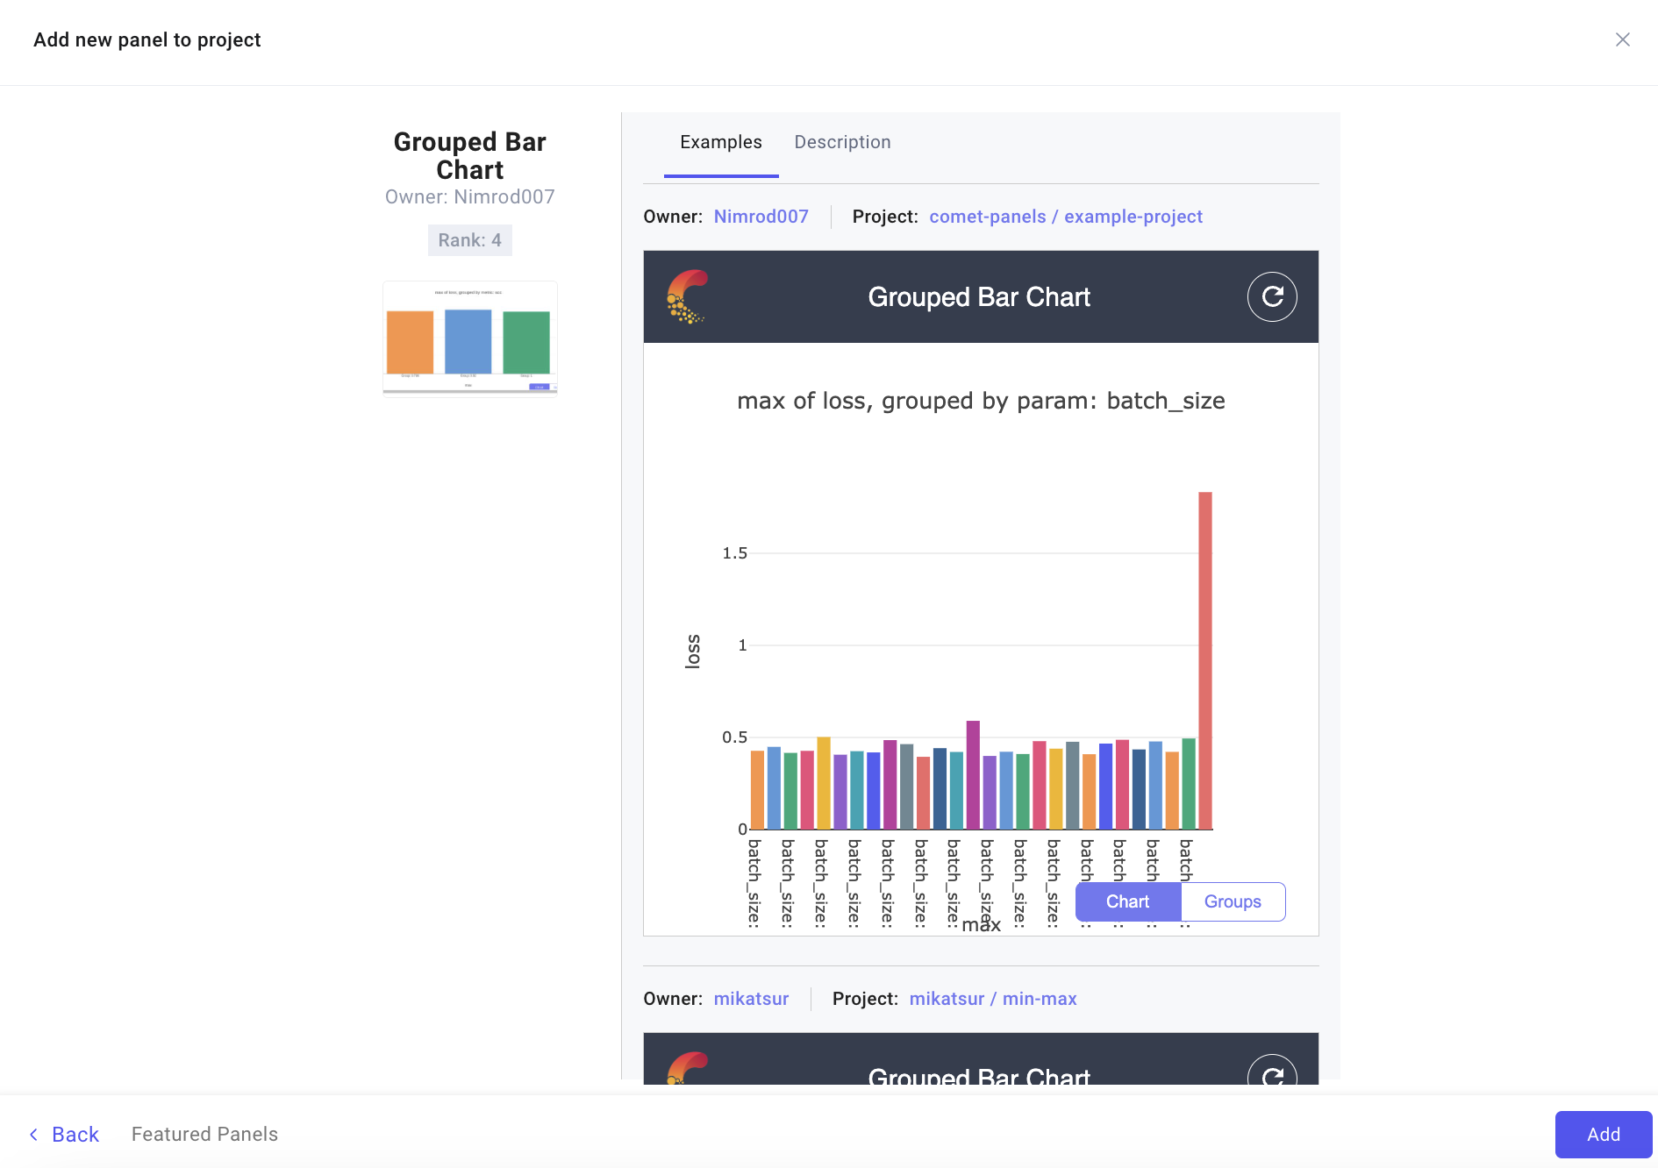Open the Examples tab
The height and width of the screenshot is (1168, 1658).
tap(720, 141)
